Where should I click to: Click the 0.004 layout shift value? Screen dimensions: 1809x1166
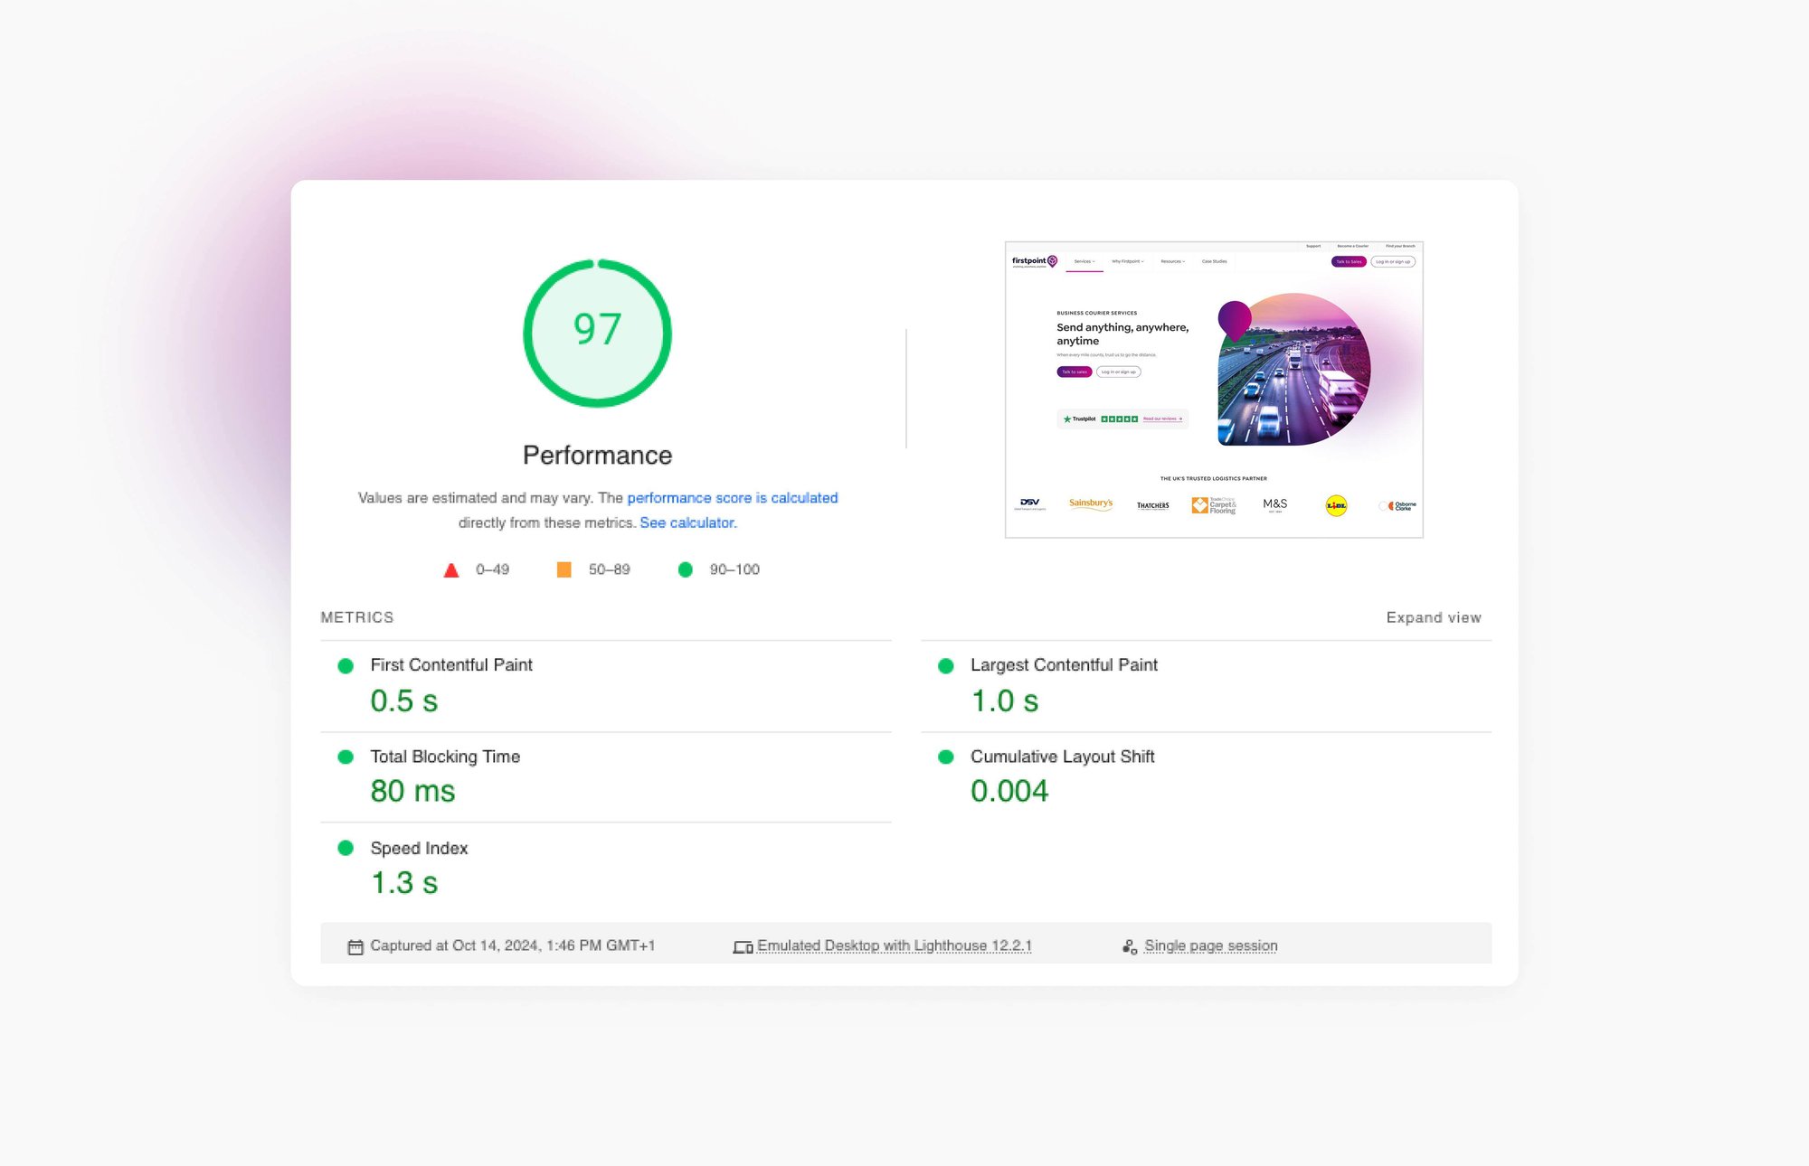coord(1009,791)
